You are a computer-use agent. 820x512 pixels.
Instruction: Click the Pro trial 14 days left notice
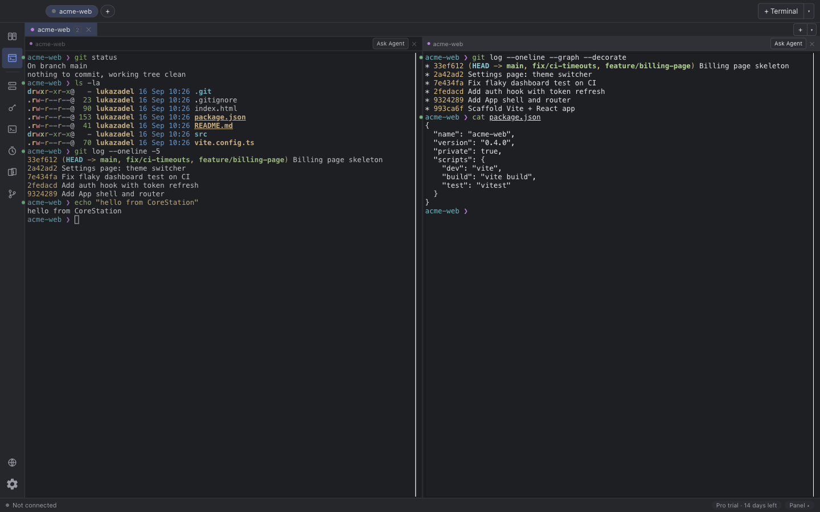(746, 505)
